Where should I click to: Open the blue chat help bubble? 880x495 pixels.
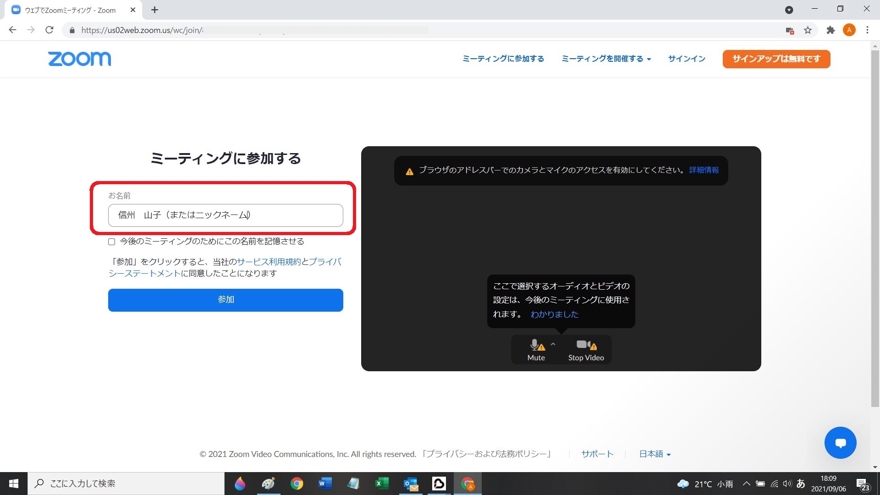click(840, 443)
